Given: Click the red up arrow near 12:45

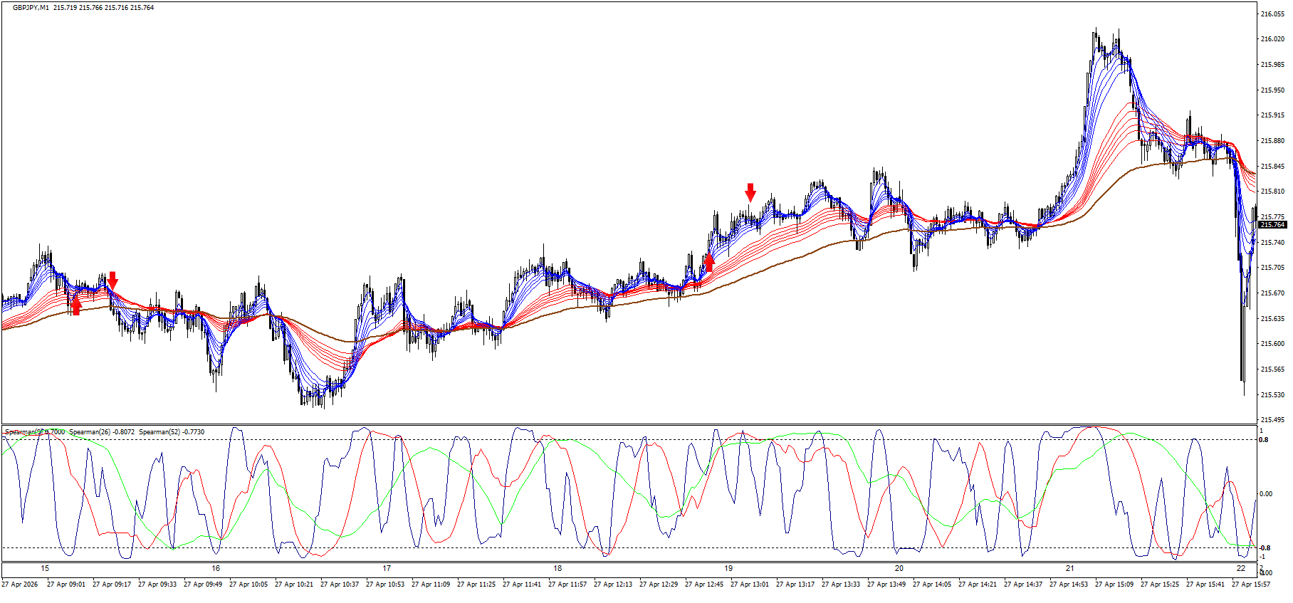Looking at the screenshot, I should pyautogui.click(x=708, y=263).
